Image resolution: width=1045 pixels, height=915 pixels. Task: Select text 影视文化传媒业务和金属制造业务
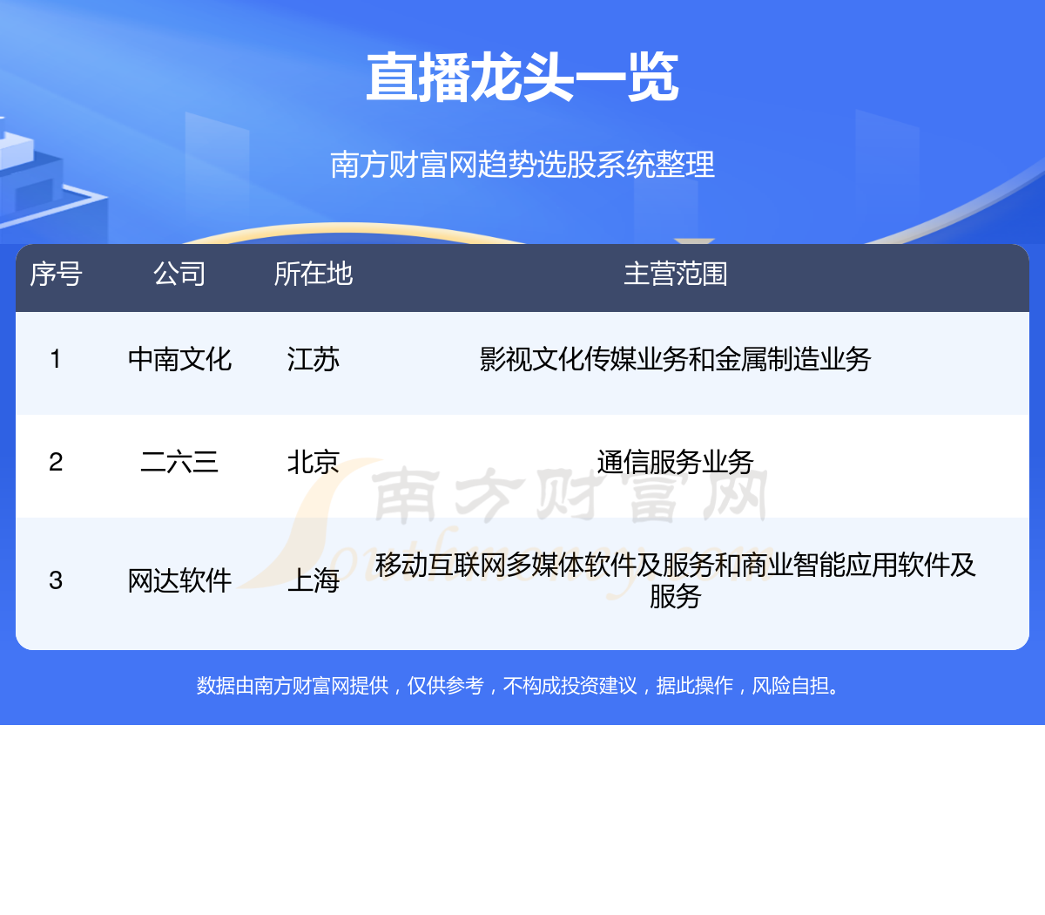[676, 359]
